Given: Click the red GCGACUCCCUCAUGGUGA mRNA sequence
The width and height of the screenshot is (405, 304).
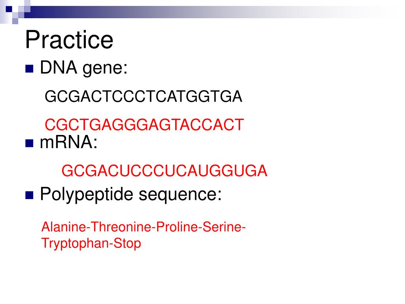Looking at the screenshot, I should click(x=164, y=171).
